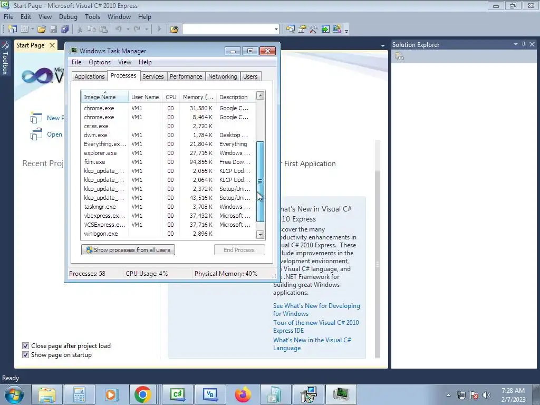
Task: Switch to the Users tab
Action: pos(250,76)
